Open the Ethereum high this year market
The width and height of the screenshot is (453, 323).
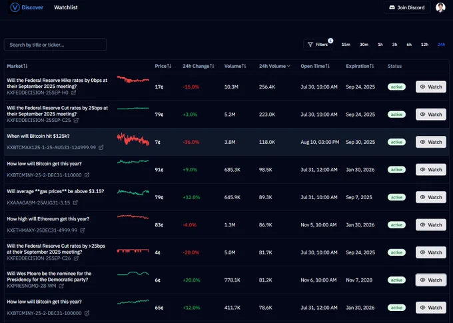tap(48, 219)
